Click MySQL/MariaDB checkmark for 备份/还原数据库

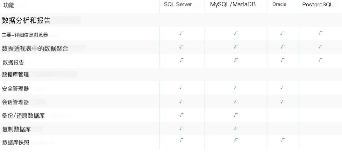(x=236, y=115)
